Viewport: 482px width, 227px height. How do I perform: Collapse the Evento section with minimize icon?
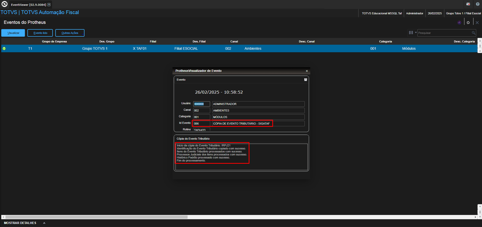pyautogui.click(x=305, y=80)
